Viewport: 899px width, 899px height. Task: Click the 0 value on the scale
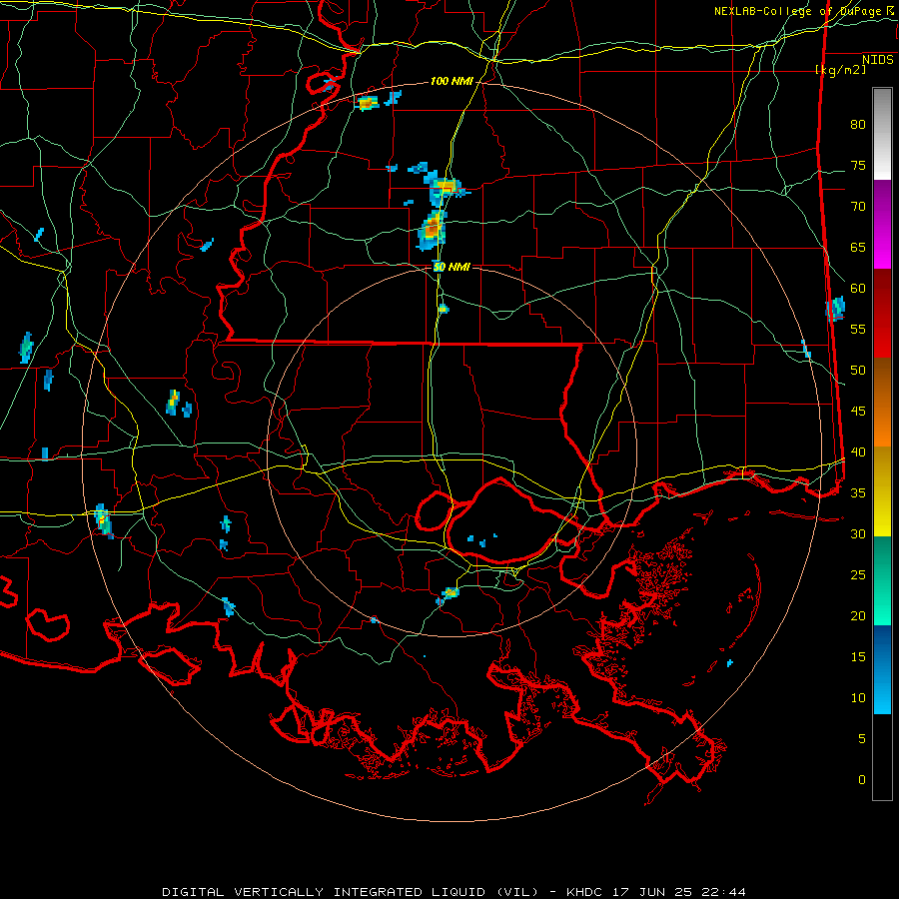click(x=862, y=780)
